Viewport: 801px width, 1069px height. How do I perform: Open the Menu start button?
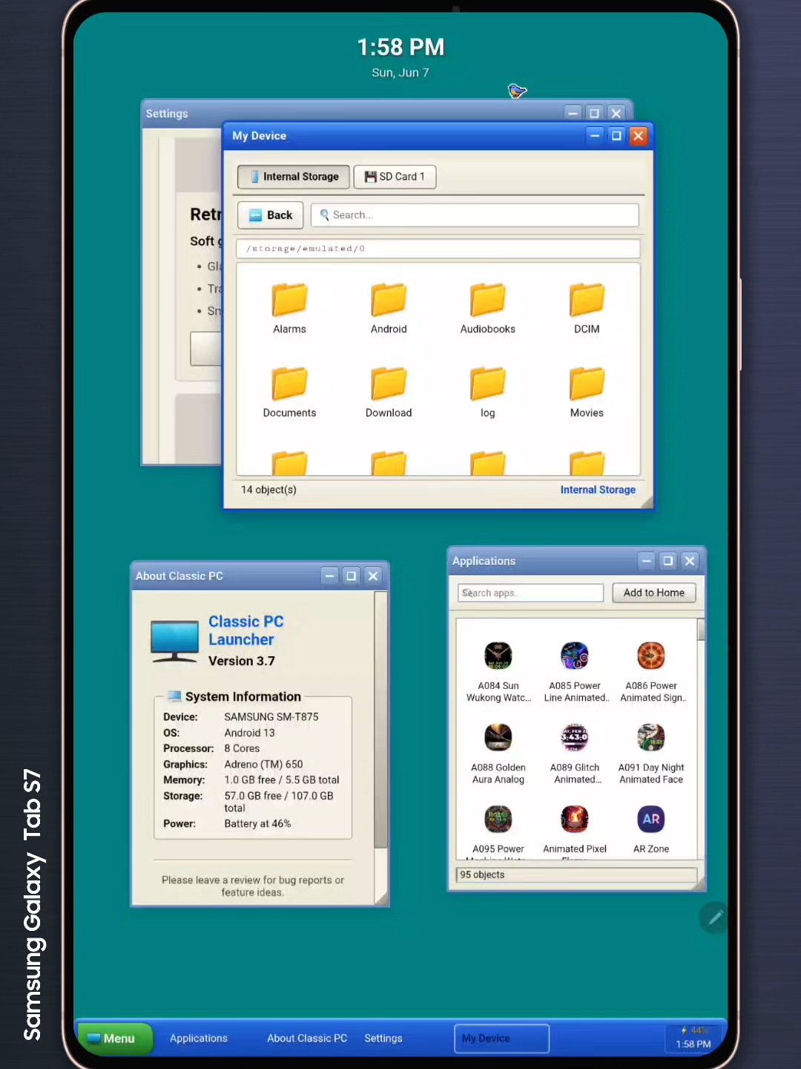(x=116, y=1039)
